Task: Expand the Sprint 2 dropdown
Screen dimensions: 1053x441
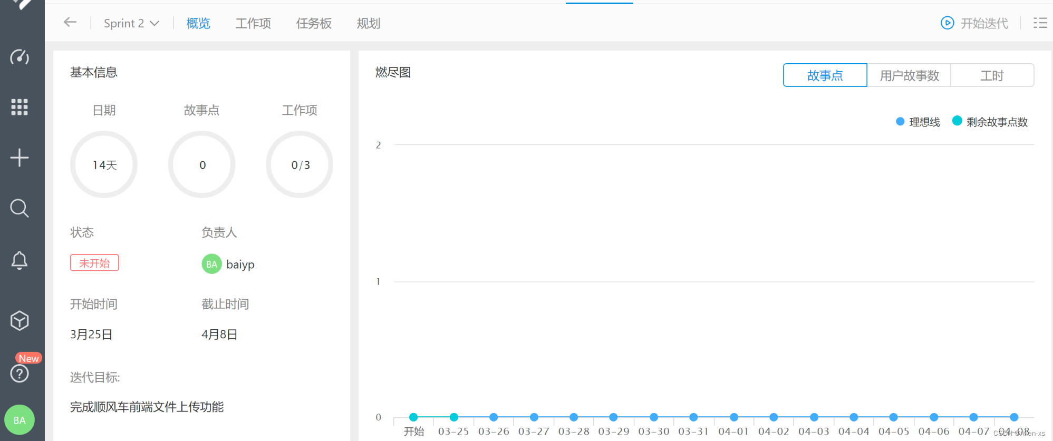Action: coord(131,23)
